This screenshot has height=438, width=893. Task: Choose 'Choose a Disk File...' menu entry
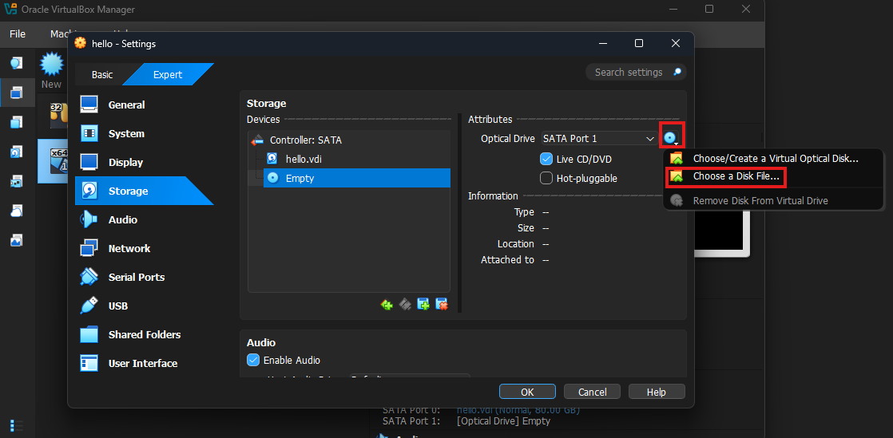coord(735,176)
